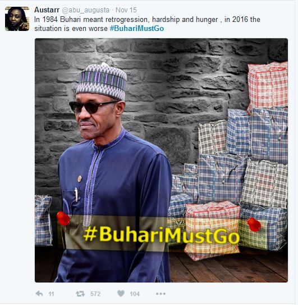Screen dimensions: 298x305
Task: Click the Nov 15 timestamp
Action: point(126,10)
